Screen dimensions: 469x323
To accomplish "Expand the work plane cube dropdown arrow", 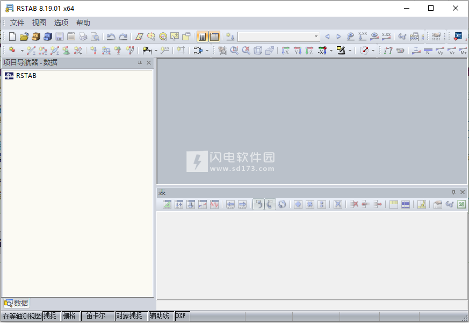I will (373, 51).
